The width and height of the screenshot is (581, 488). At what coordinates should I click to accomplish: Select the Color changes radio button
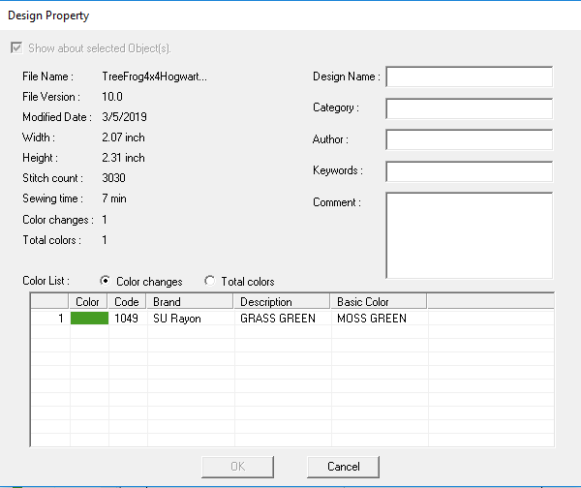(x=106, y=282)
